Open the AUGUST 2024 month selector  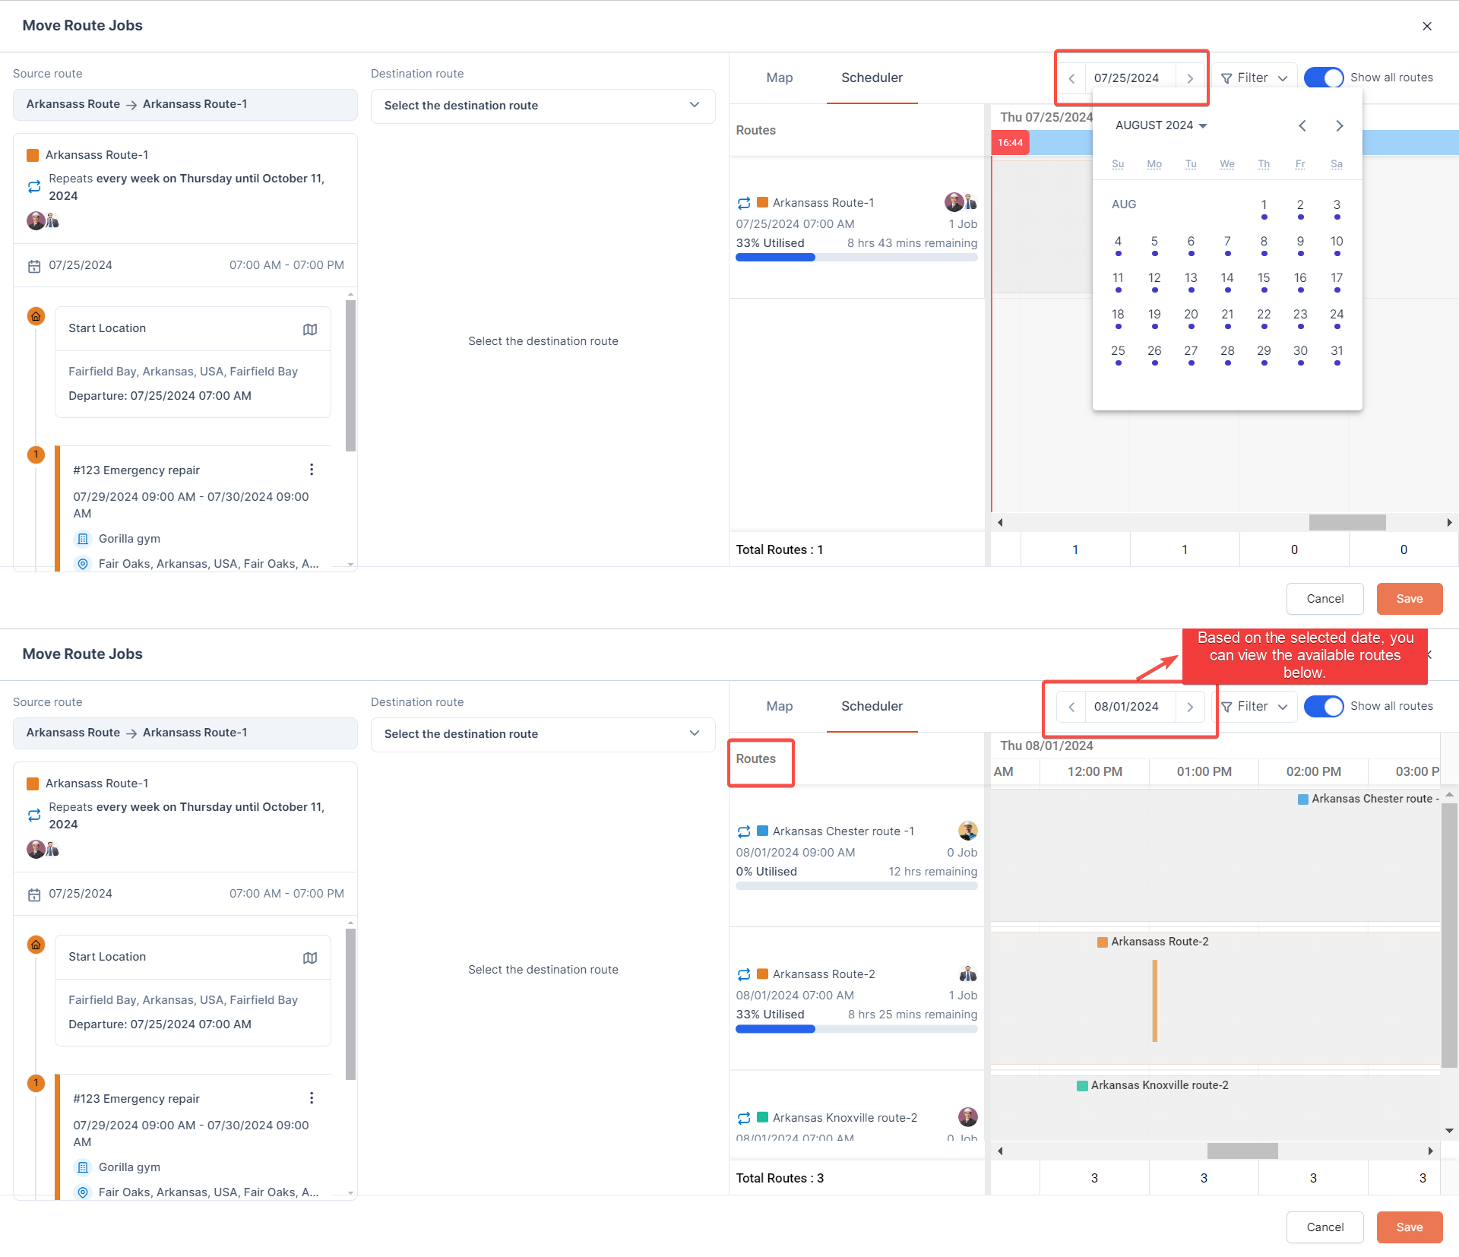[1160, 125]
